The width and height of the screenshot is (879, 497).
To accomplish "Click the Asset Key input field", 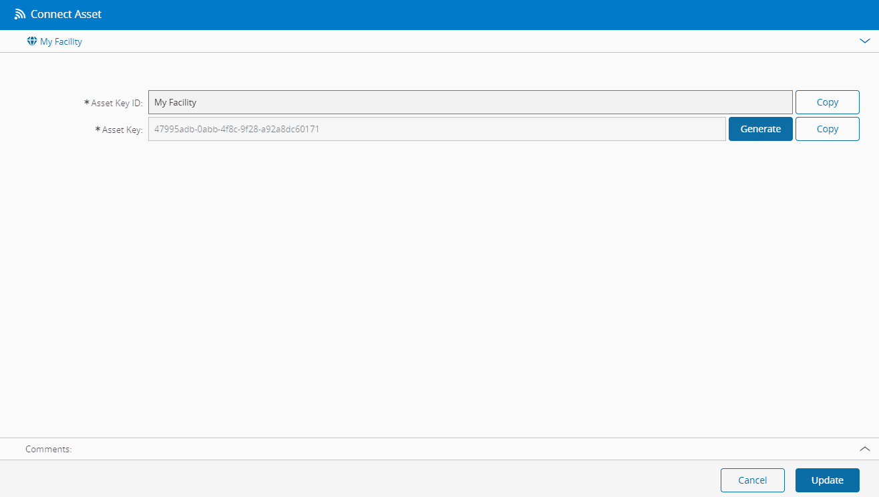I will pos(437,129).
